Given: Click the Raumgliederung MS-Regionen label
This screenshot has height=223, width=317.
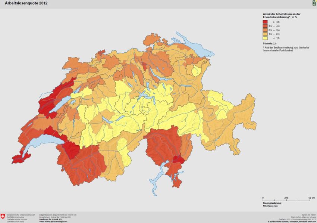Looking at the screenshot, I should [x=272, y=204].
